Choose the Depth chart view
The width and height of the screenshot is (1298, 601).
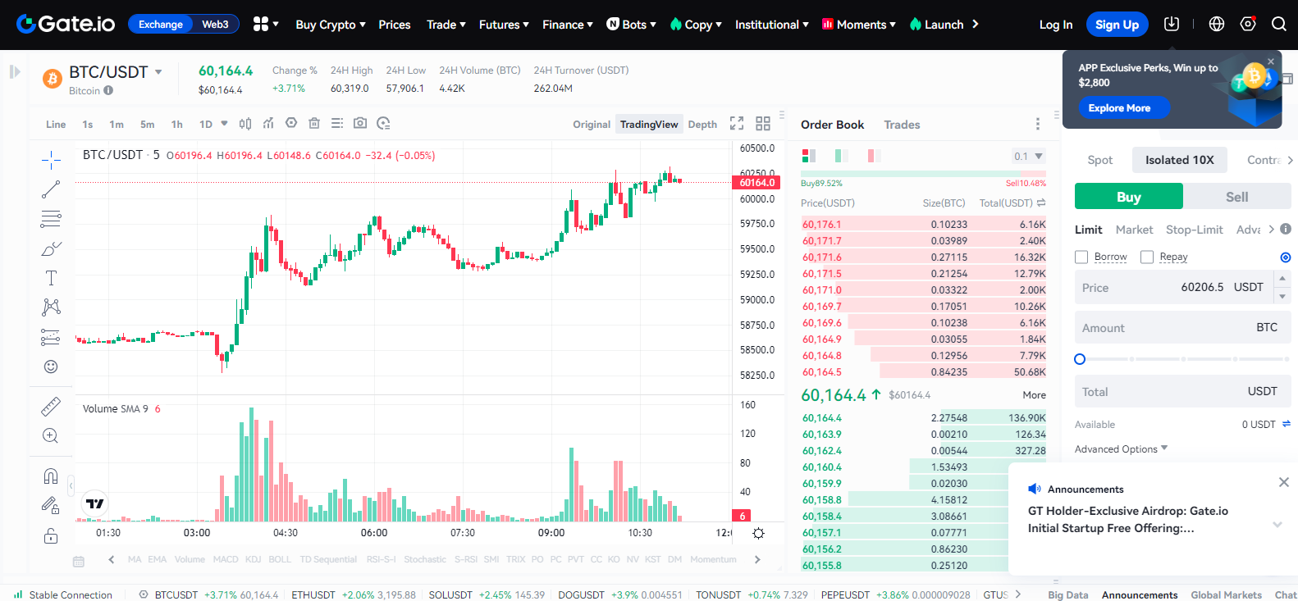pos(702,125)
